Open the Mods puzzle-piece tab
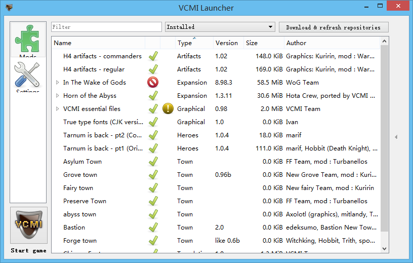 (x=28, y=40)
